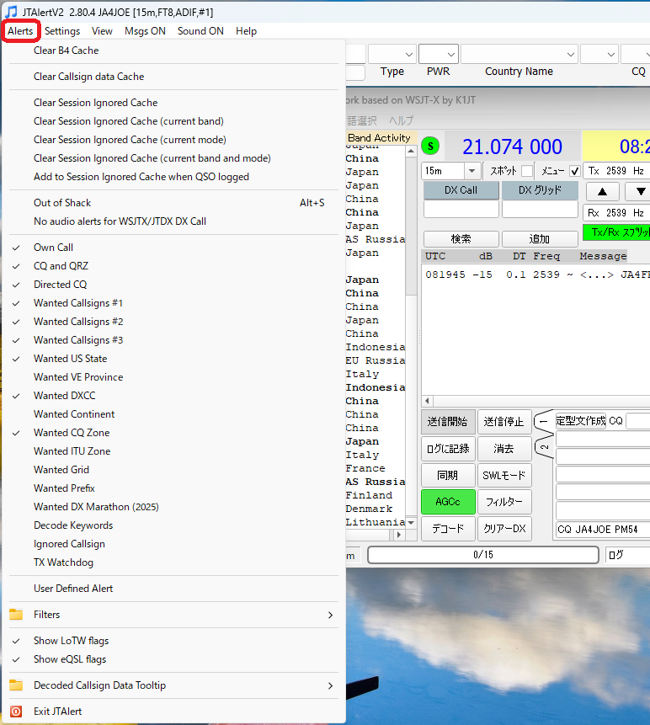650x725 pixels.
Task: Click the AGCc green button
Action: click(x=448, y=502)
